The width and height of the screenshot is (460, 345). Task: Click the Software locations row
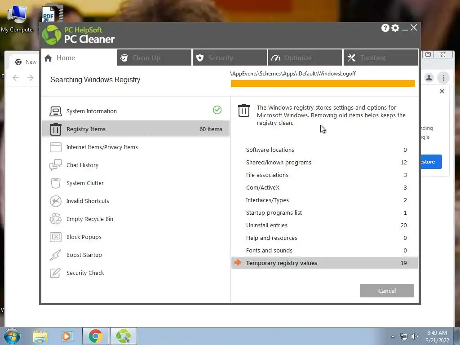(324, 150)
